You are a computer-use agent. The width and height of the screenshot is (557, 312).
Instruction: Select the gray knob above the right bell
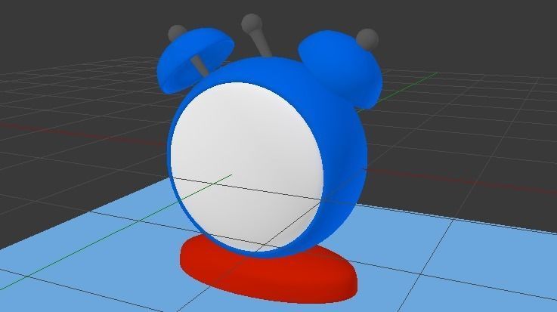367,39
